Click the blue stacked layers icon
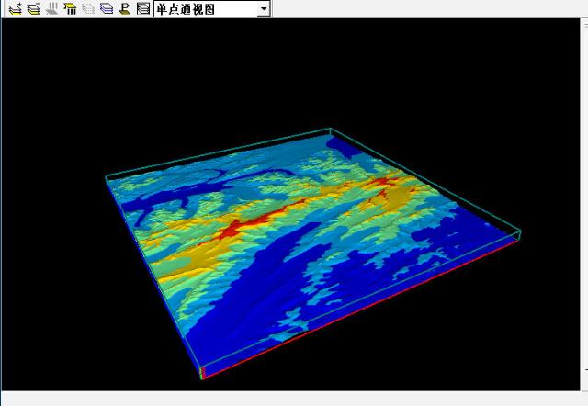 tap(107, 8)
